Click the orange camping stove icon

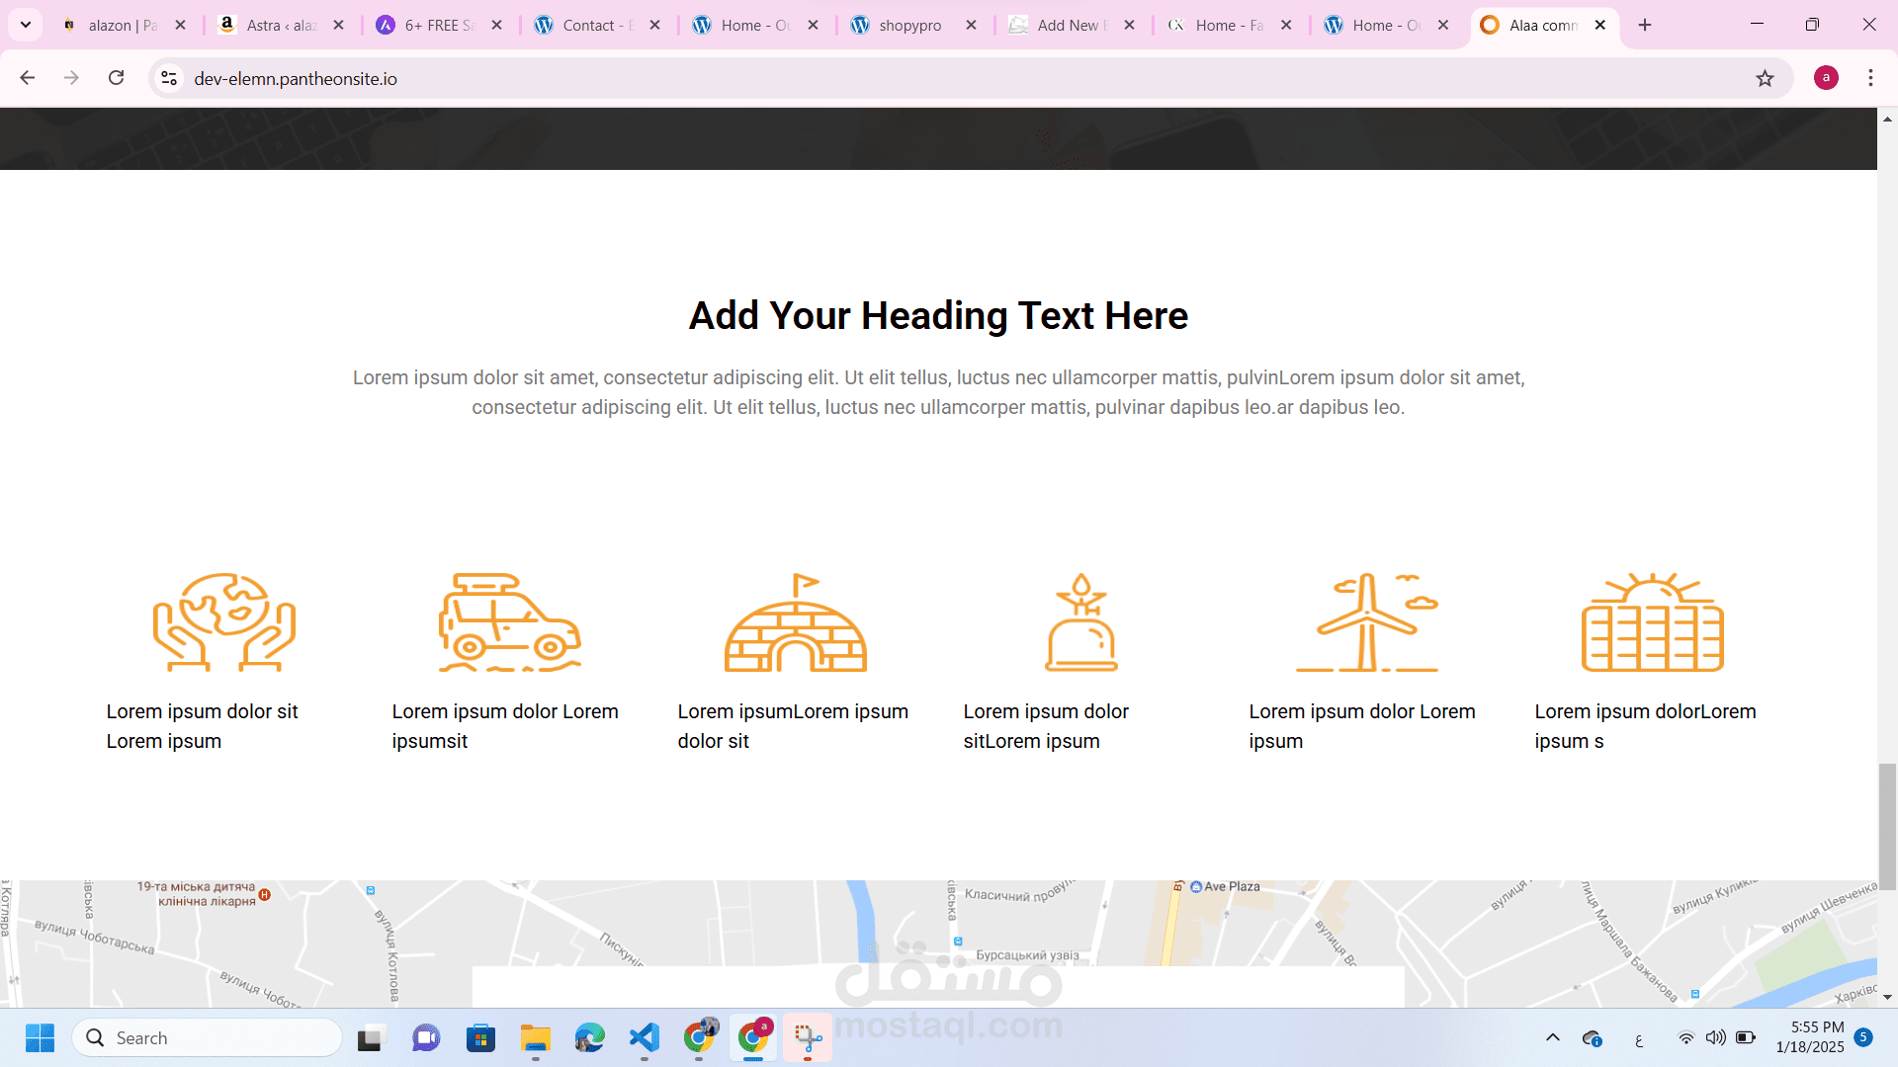pyautogui.click(x=1081, y=622)
